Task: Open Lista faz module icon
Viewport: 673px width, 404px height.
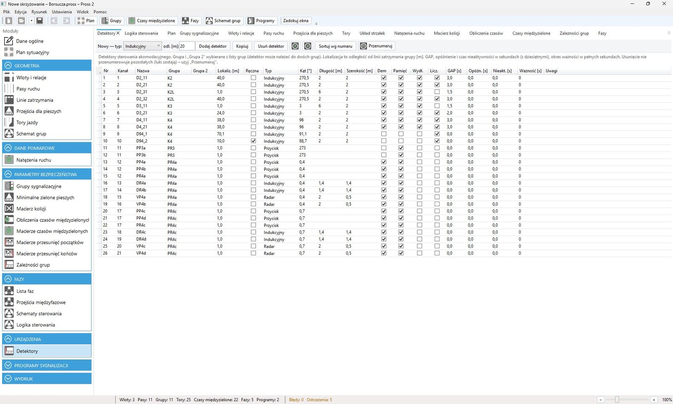Action: click(x=9, y=291)
